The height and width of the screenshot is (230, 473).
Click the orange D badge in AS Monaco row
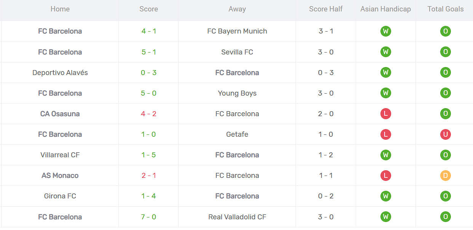click(x=445, y=176)
